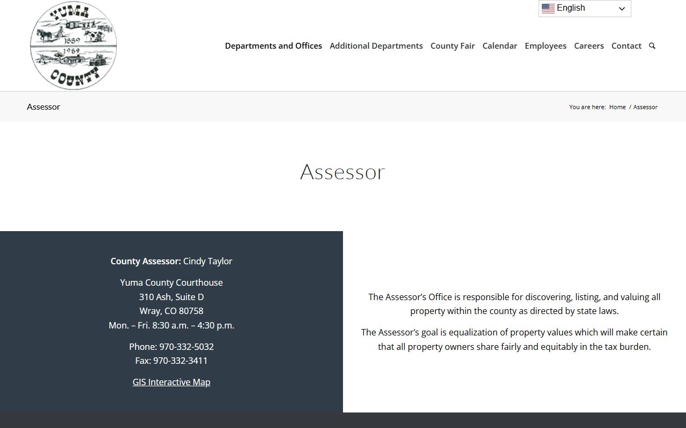
Task: Select the Employees menu item
Action: pos(546,46)
